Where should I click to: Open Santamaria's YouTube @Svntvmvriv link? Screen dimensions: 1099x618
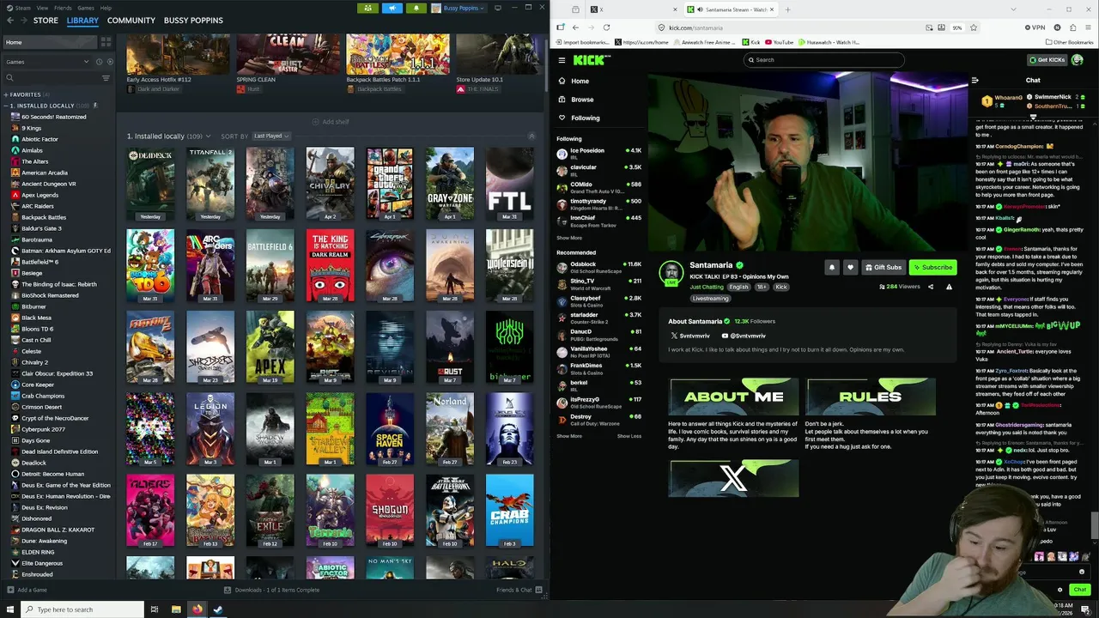pos(744,336)
